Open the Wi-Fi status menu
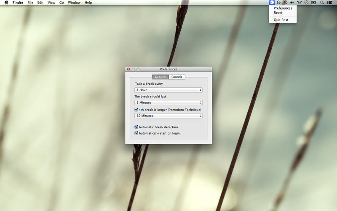Screen dimensions: 337x211 (x=300, y=3)
